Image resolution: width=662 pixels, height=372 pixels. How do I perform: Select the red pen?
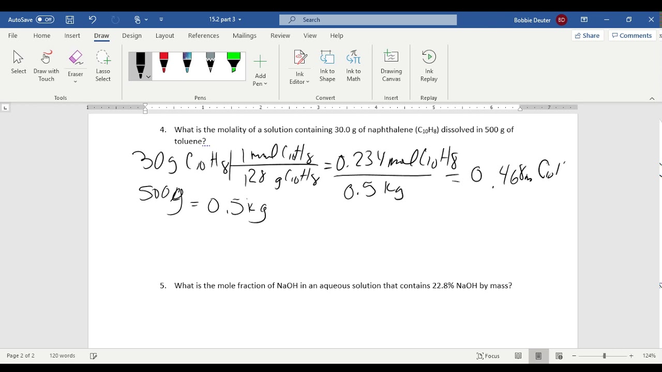(164, 63)
